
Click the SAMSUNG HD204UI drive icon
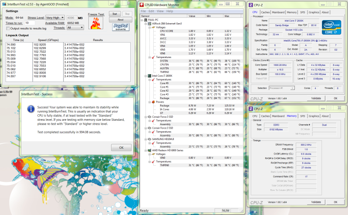(149, 139)
